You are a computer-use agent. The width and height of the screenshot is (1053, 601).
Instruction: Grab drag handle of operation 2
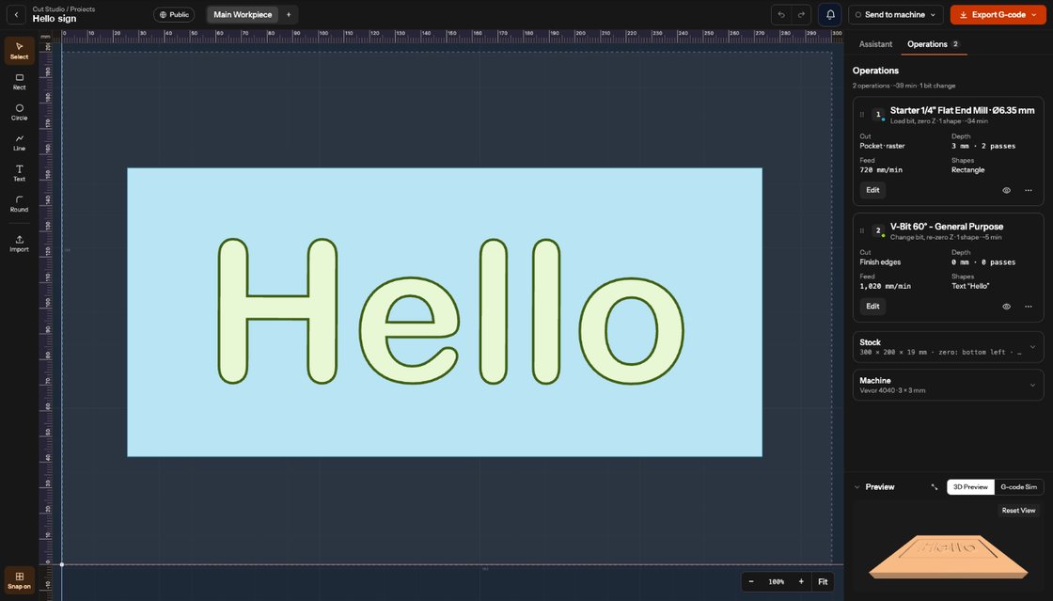click(861, 231)
